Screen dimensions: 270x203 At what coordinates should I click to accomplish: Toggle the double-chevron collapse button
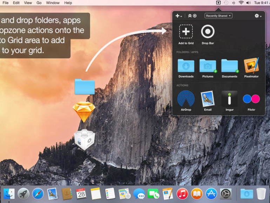[190, 16]
